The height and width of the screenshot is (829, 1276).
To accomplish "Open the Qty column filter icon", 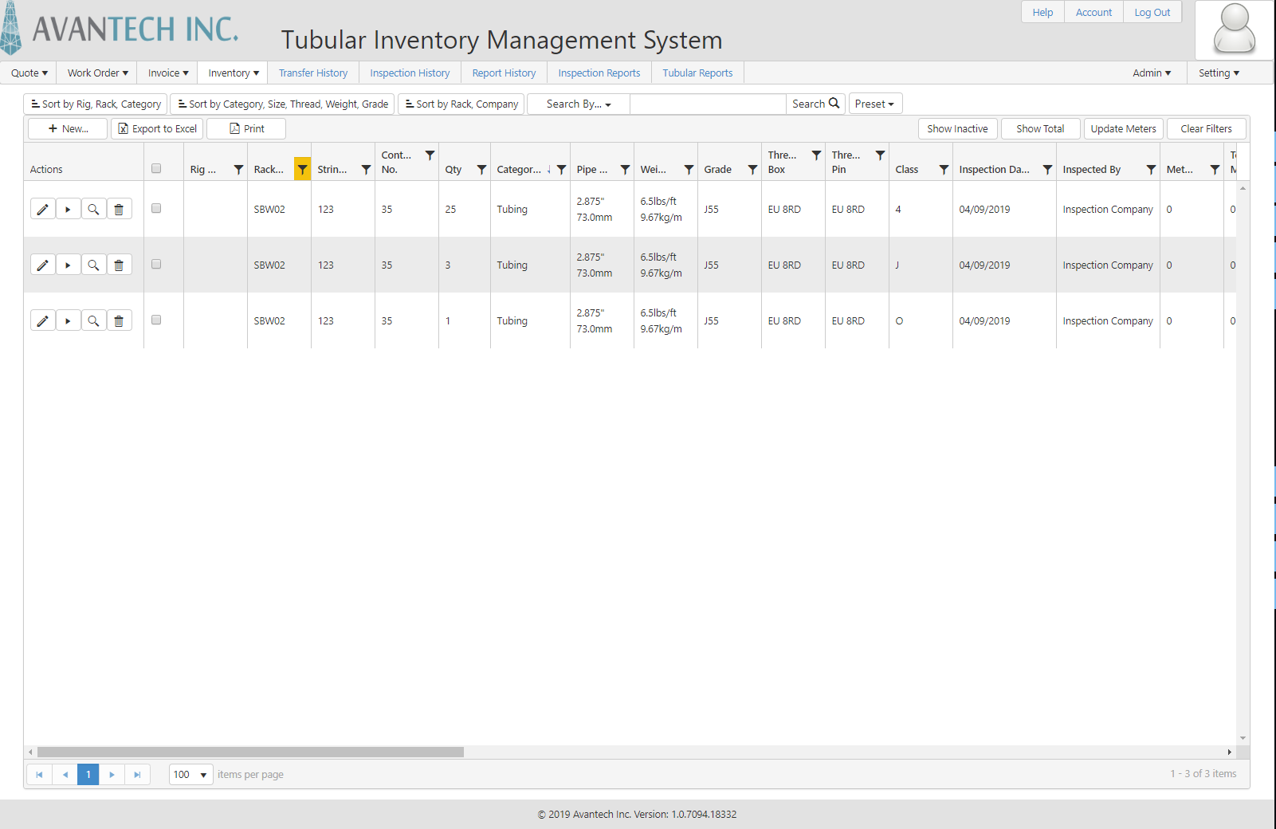I will [481, 169].
